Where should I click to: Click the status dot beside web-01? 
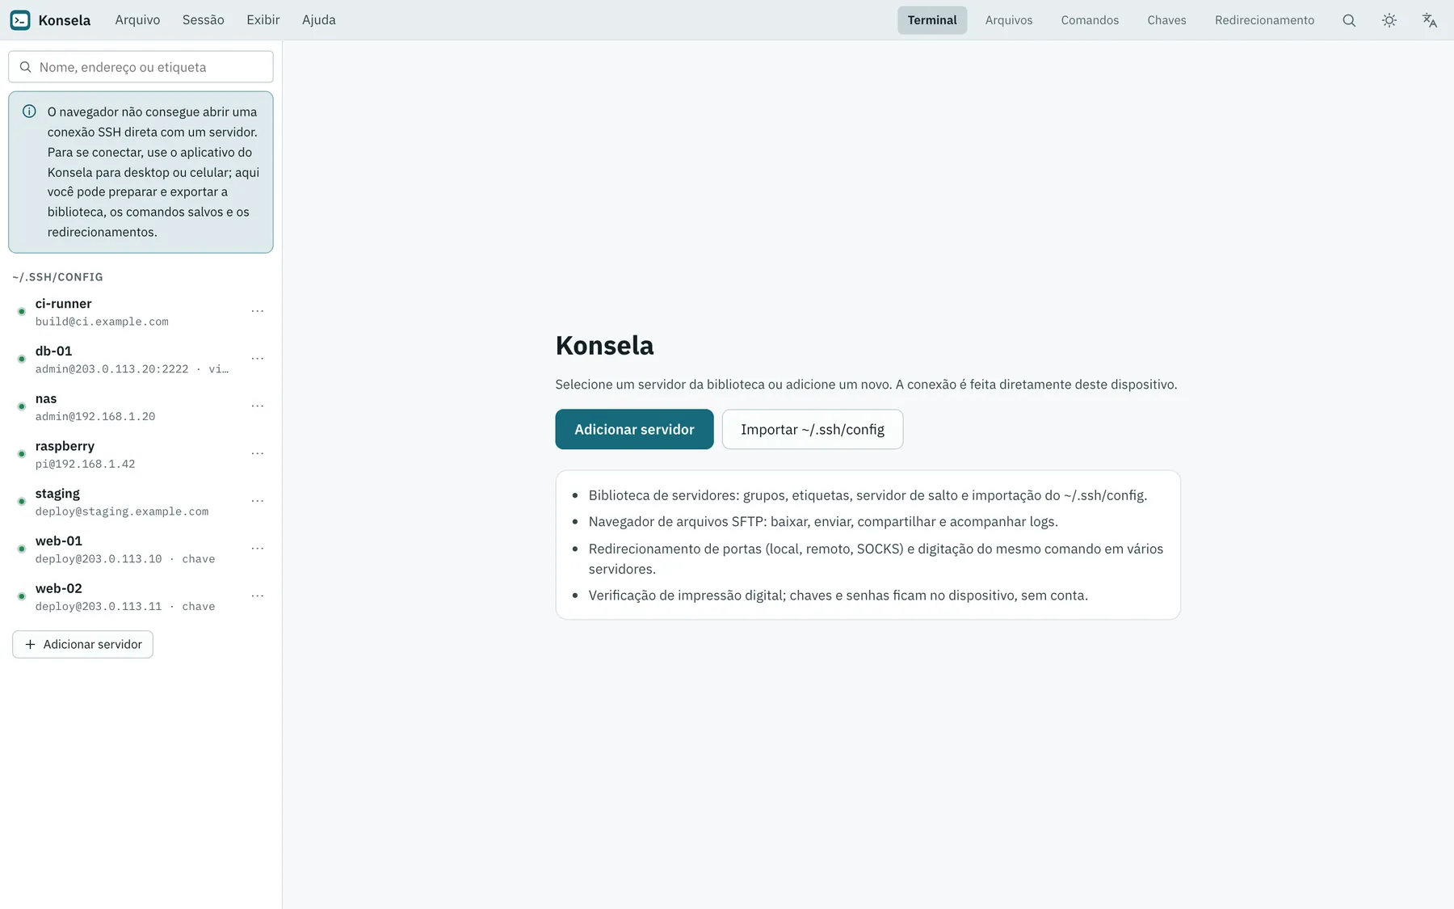click(22, 549)
